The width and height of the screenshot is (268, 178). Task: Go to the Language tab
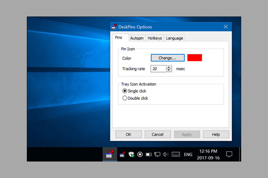pyautogui.click(x=174, y=38)
